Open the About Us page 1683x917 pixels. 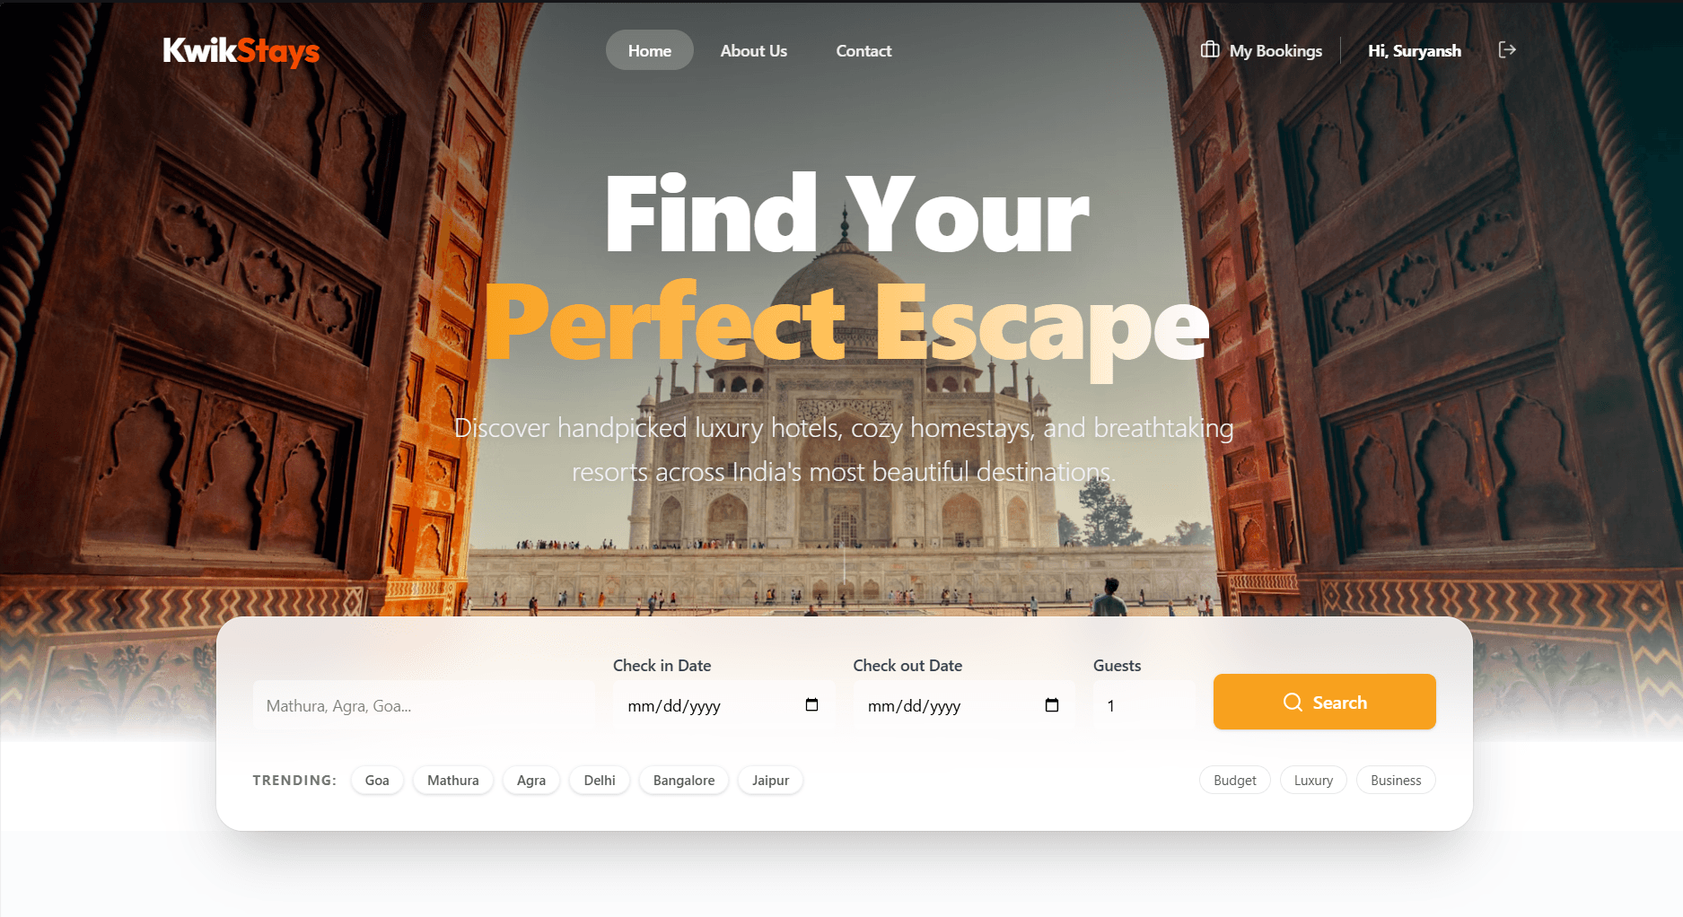(754, 51)
